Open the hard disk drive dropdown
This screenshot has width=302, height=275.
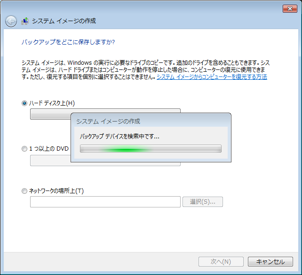pos(49,115)
